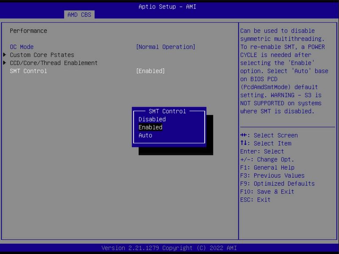339x254 pixels.
Task: Click the Select Item arrows hint
Action: (266, 144)
